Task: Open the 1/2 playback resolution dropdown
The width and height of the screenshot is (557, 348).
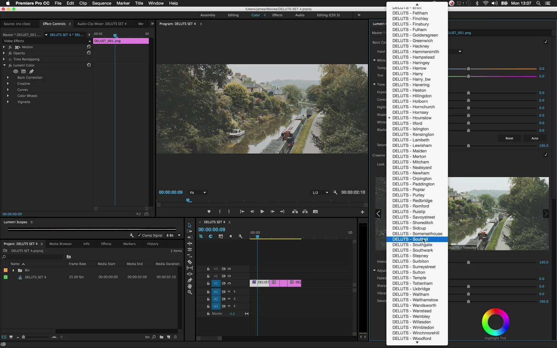Action: coord(320,193)
